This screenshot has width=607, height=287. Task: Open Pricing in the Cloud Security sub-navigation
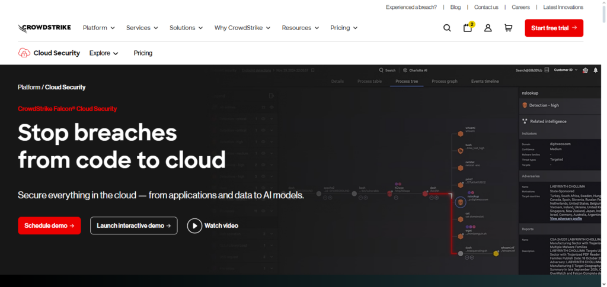pyautogui.click(x=143, y=53)
